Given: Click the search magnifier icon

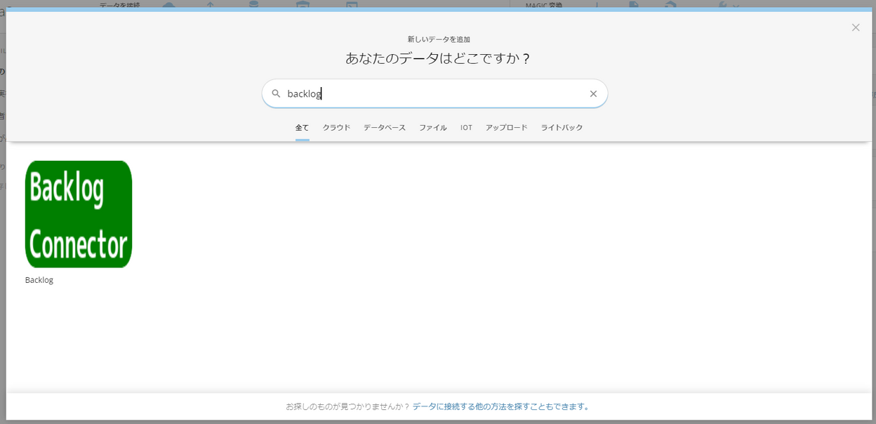Looking at the screenshot, I should 276,93.
